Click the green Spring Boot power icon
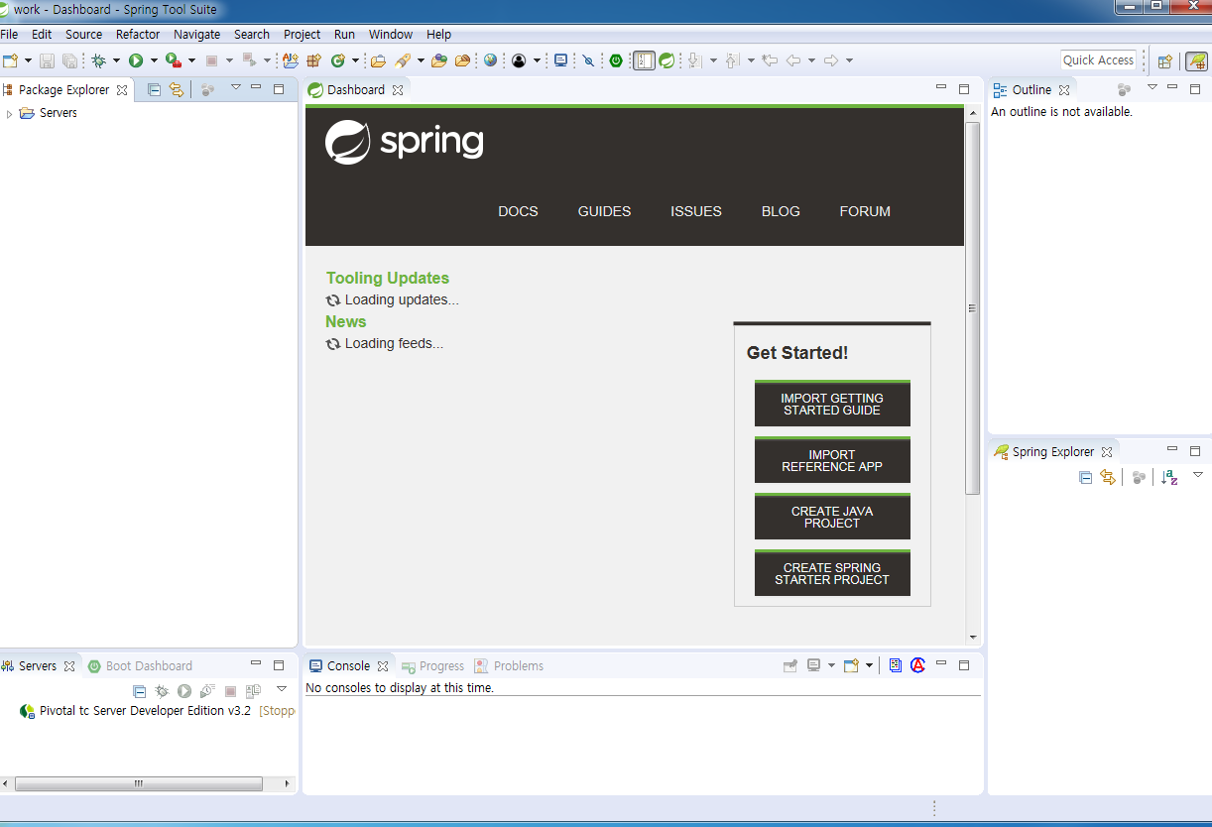Screen dimensions: 1212x827 pyautogui.click(x=616, y=60)
